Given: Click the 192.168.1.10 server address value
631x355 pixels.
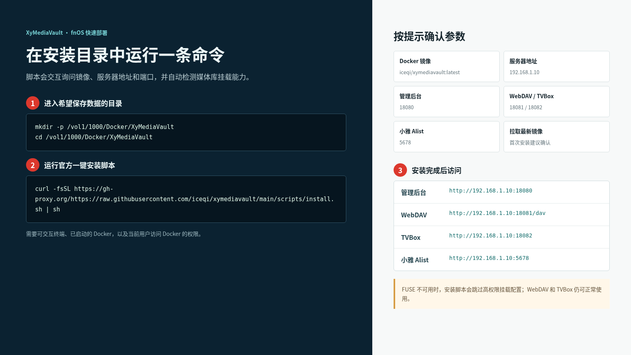Looking at the screenshot, I should point(525,72).
